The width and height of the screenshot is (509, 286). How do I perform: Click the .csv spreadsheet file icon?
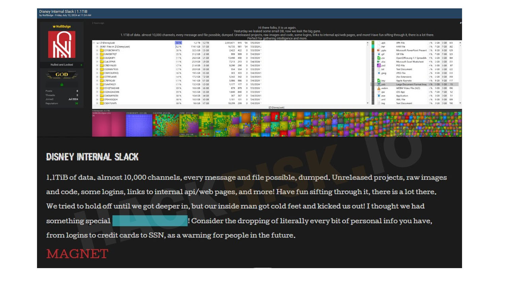(x=379, y=58)
